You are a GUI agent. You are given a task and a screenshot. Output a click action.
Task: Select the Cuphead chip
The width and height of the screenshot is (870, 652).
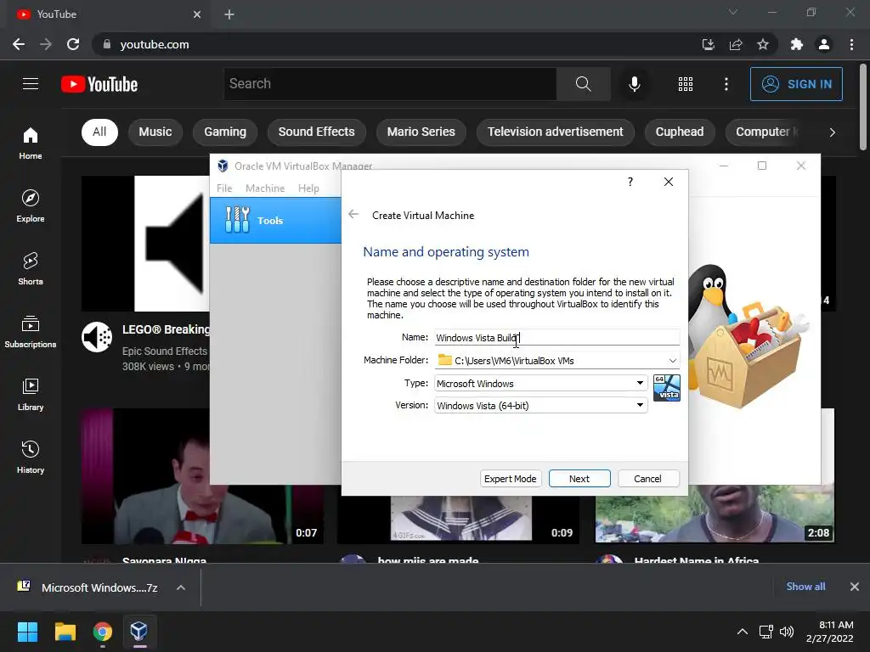680,132
